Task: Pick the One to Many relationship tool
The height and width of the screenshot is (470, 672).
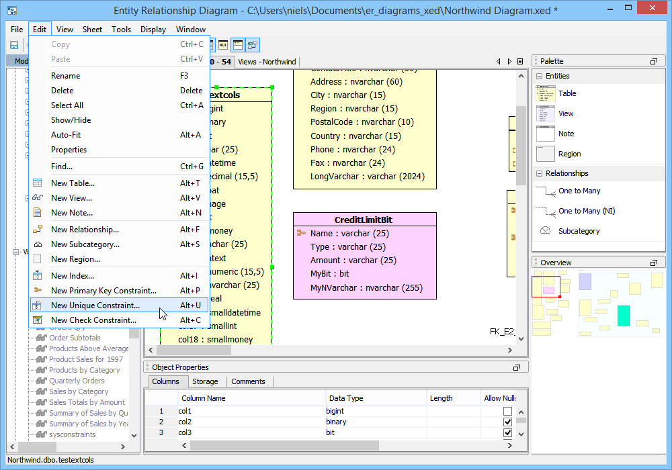Action: (x=579, y=191)
